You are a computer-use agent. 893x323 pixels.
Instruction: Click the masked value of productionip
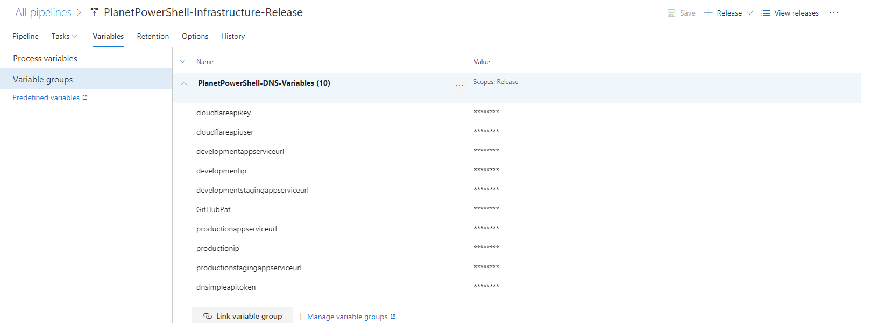[486, 248]
